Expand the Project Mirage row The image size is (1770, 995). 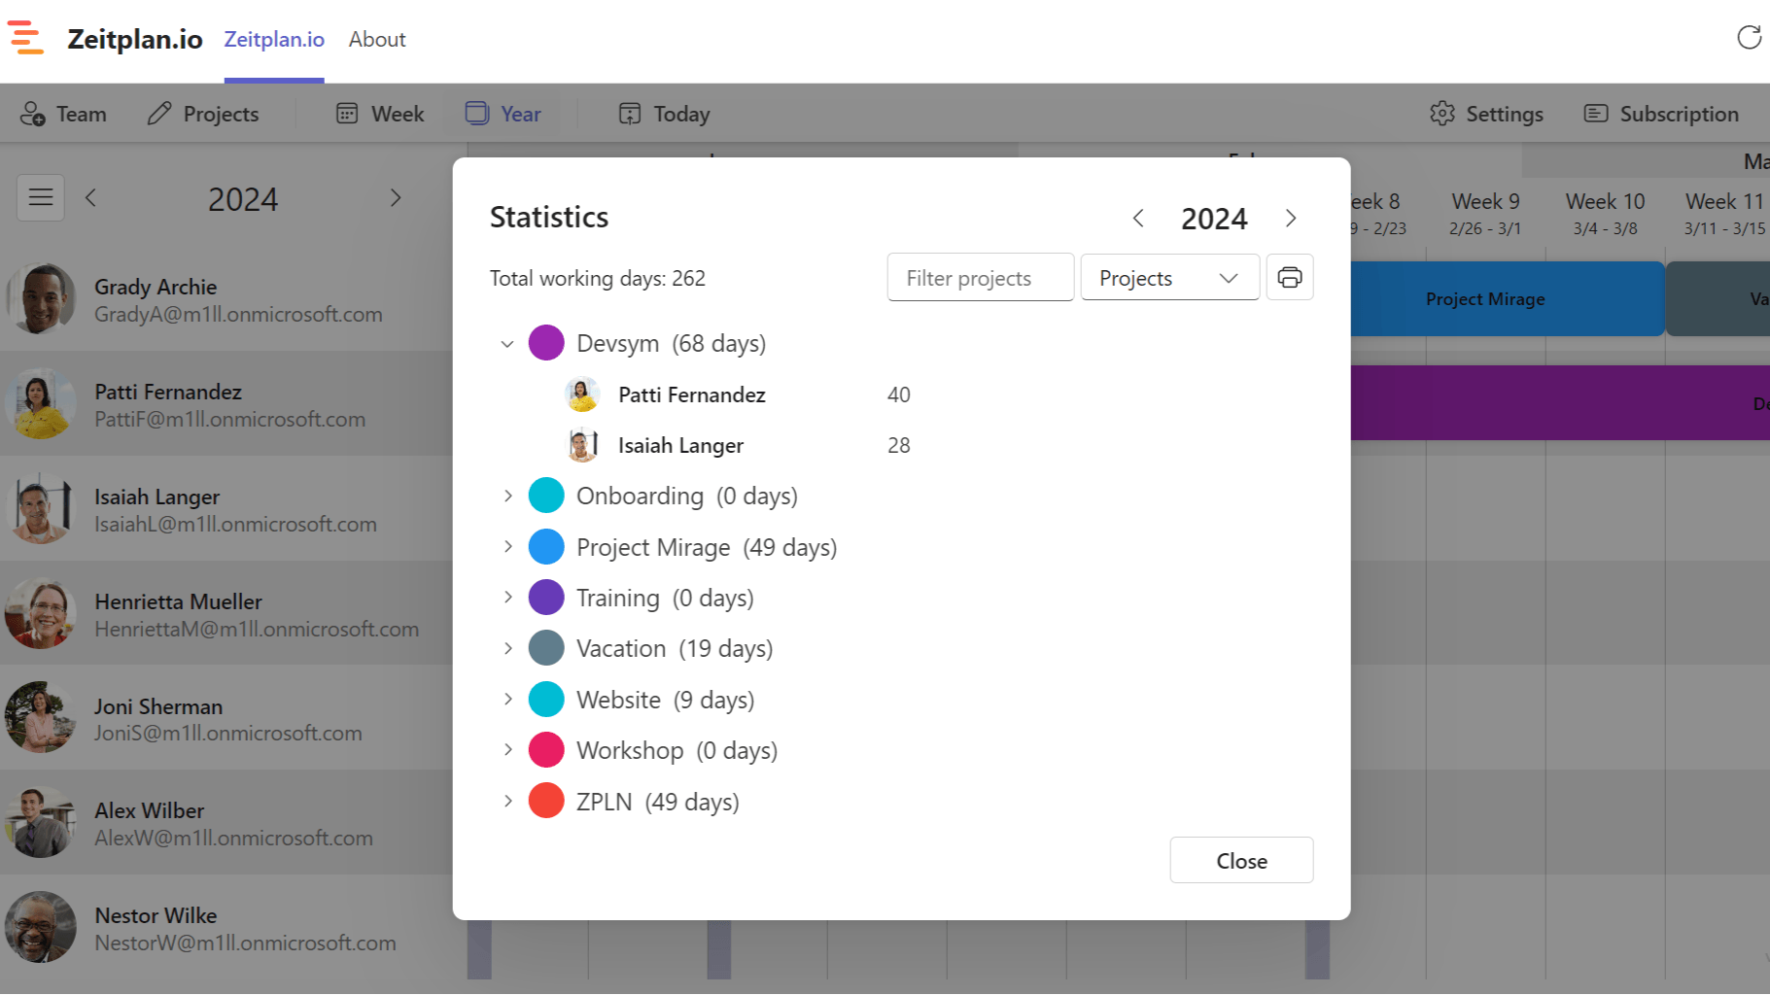[x=507, y=547]
